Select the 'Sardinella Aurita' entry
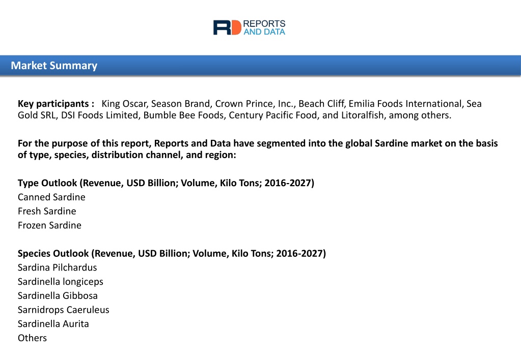 [x=53, y=324]
